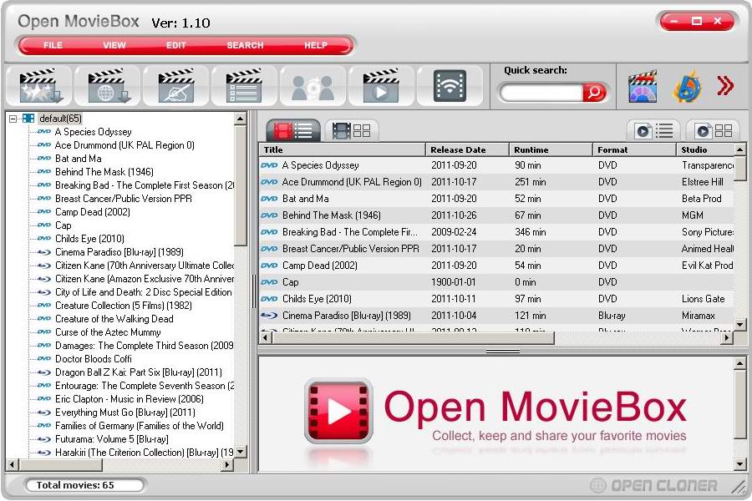Open the EDIT menu
Image resolution: width=752 pixels, height=501 pixels.
(x=176, y=46)
